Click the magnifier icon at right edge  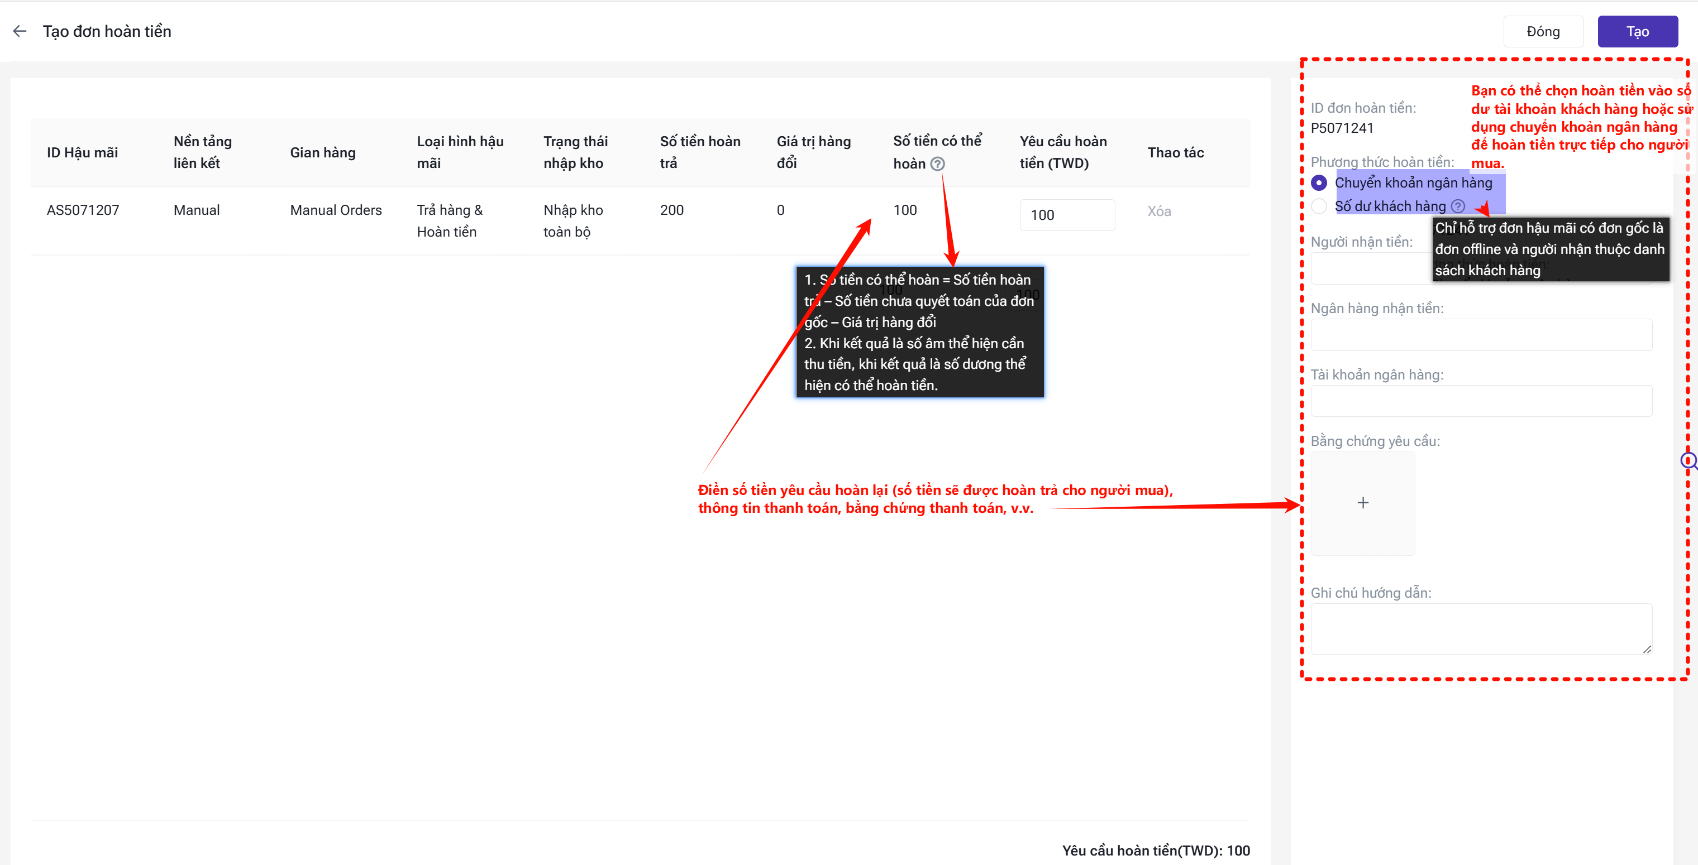click(x=1688, y=460)
